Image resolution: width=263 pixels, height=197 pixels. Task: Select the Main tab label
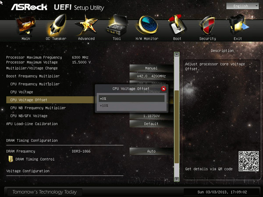26,39
